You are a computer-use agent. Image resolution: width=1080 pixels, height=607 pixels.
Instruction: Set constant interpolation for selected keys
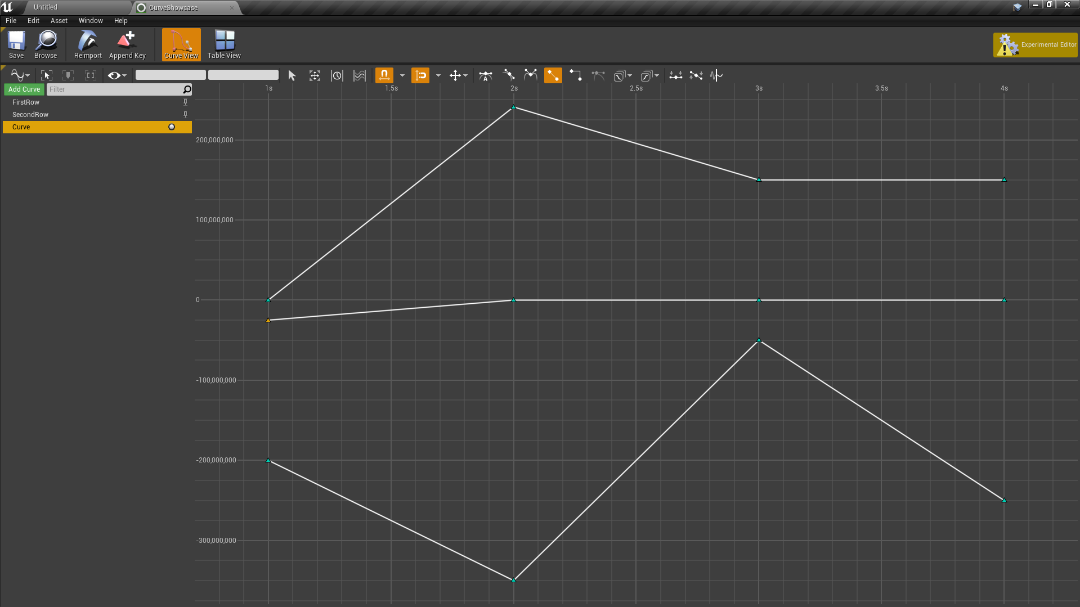coord(575,75)
